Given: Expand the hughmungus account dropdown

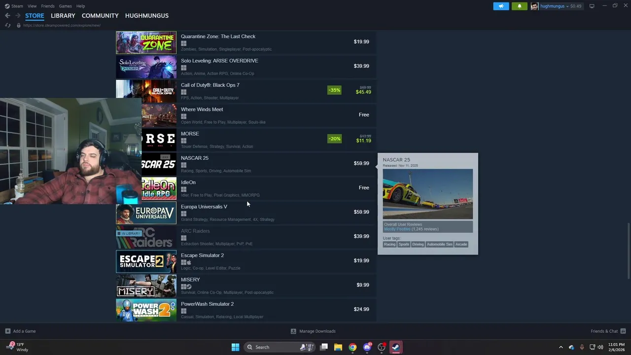Looking at the screenshot, I should point(567,6).
